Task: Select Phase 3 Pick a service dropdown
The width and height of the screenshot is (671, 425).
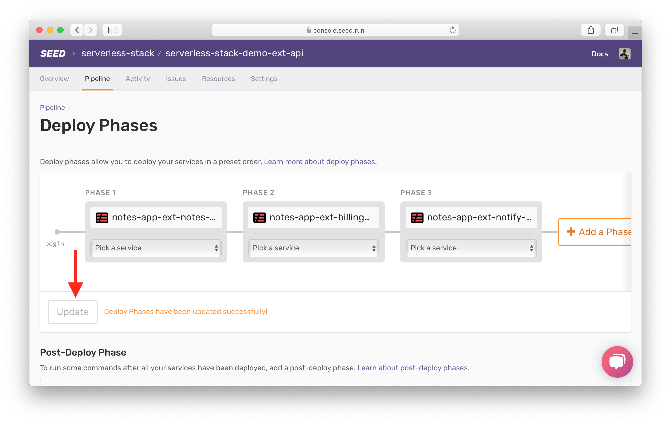Action: 469,248
